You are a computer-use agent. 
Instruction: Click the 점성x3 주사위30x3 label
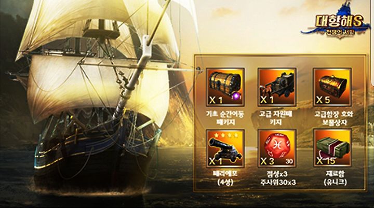coord(278,178)
